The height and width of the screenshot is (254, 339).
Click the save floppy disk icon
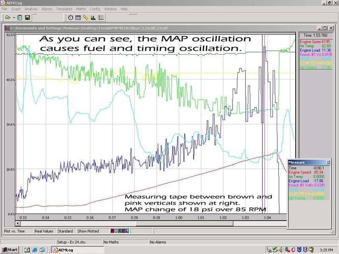coord(27,18)
